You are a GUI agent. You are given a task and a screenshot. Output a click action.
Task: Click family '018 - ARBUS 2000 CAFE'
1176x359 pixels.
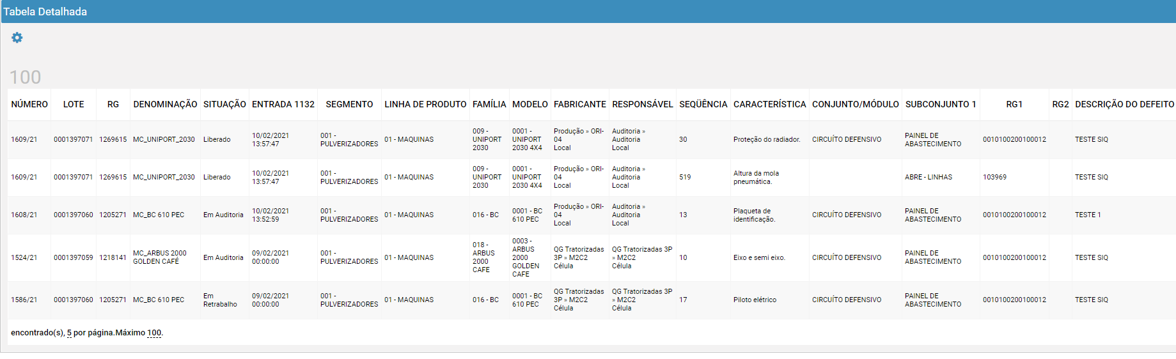click(483, 257)
